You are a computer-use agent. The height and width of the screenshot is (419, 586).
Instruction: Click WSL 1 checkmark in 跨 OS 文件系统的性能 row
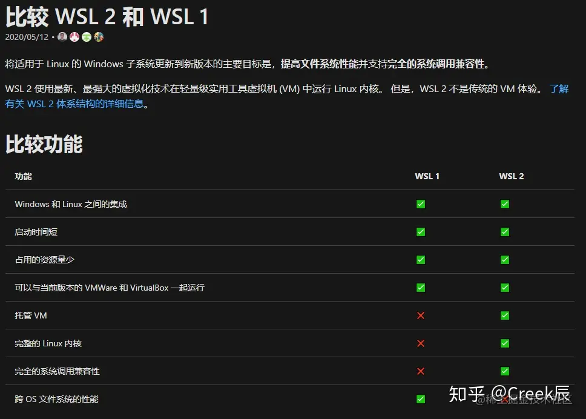[421, 399]
